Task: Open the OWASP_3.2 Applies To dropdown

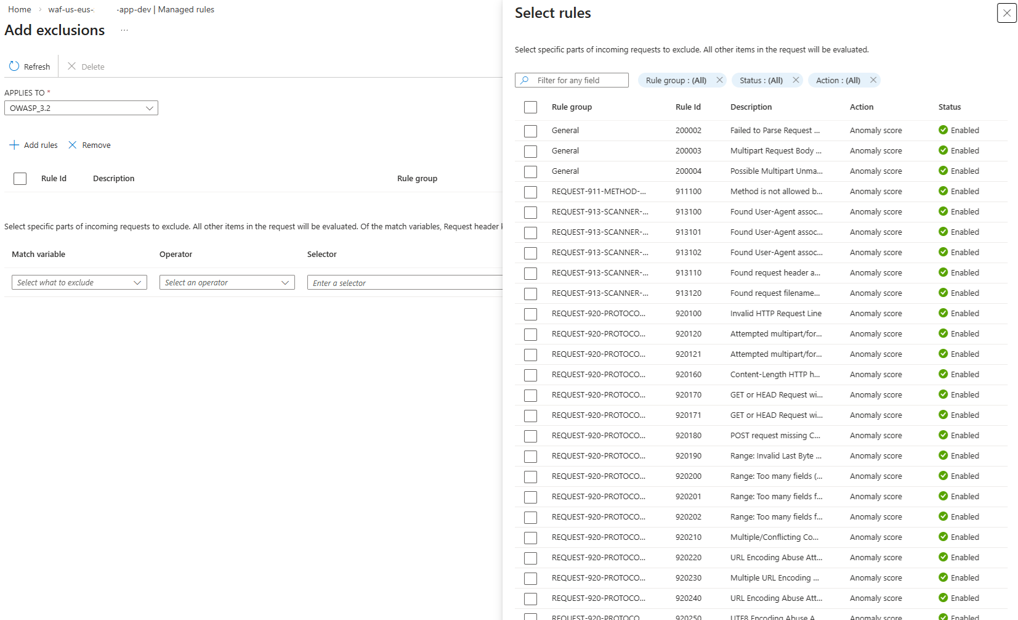Action: pos(81,108)
